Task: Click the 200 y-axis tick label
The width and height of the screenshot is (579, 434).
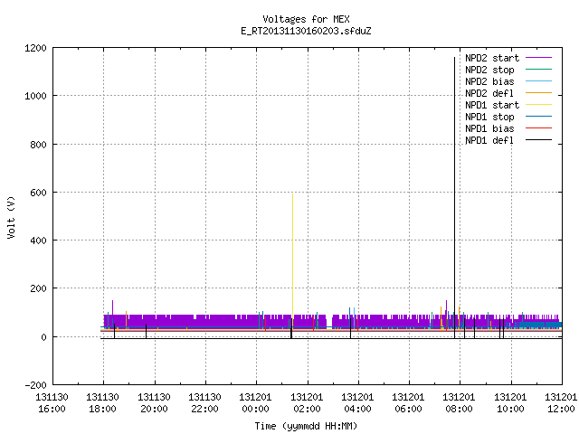Action: (x=38, y=288)
